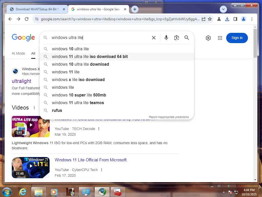Open Windows 11 Lite Official From Microsoft
This screenshot has height=197, width=262.
click(91, 160)
